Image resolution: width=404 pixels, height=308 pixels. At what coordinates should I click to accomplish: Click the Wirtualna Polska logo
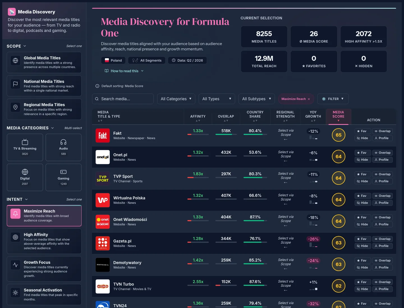click(103, 200)
